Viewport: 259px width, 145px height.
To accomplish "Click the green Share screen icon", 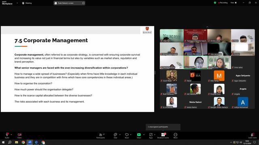I will (139, 135).
